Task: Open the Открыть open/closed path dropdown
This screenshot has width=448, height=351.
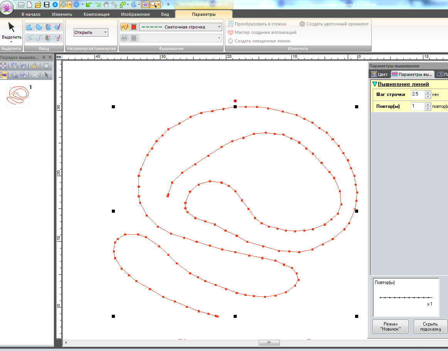Action: click(105, 33)
